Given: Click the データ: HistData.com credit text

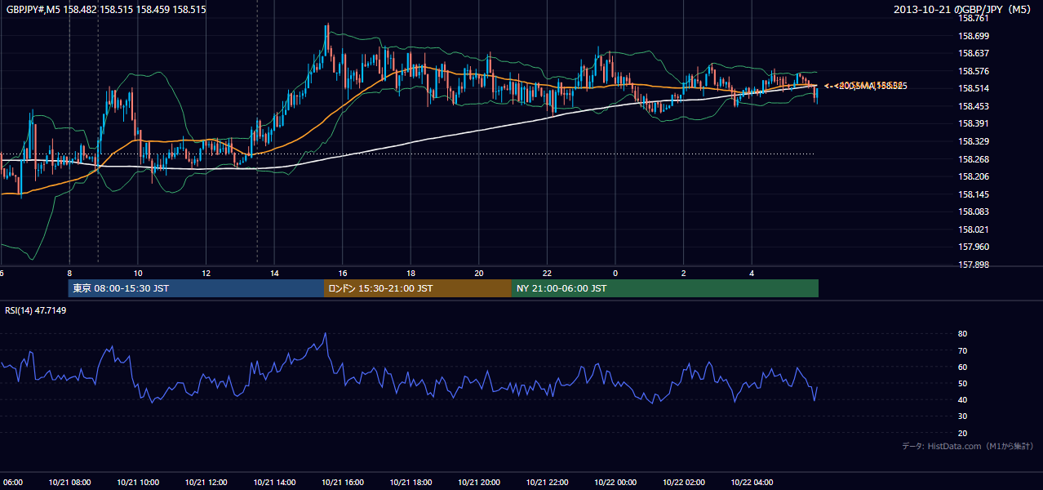Looking at the screenshot, I should click(x=968, y=446).
